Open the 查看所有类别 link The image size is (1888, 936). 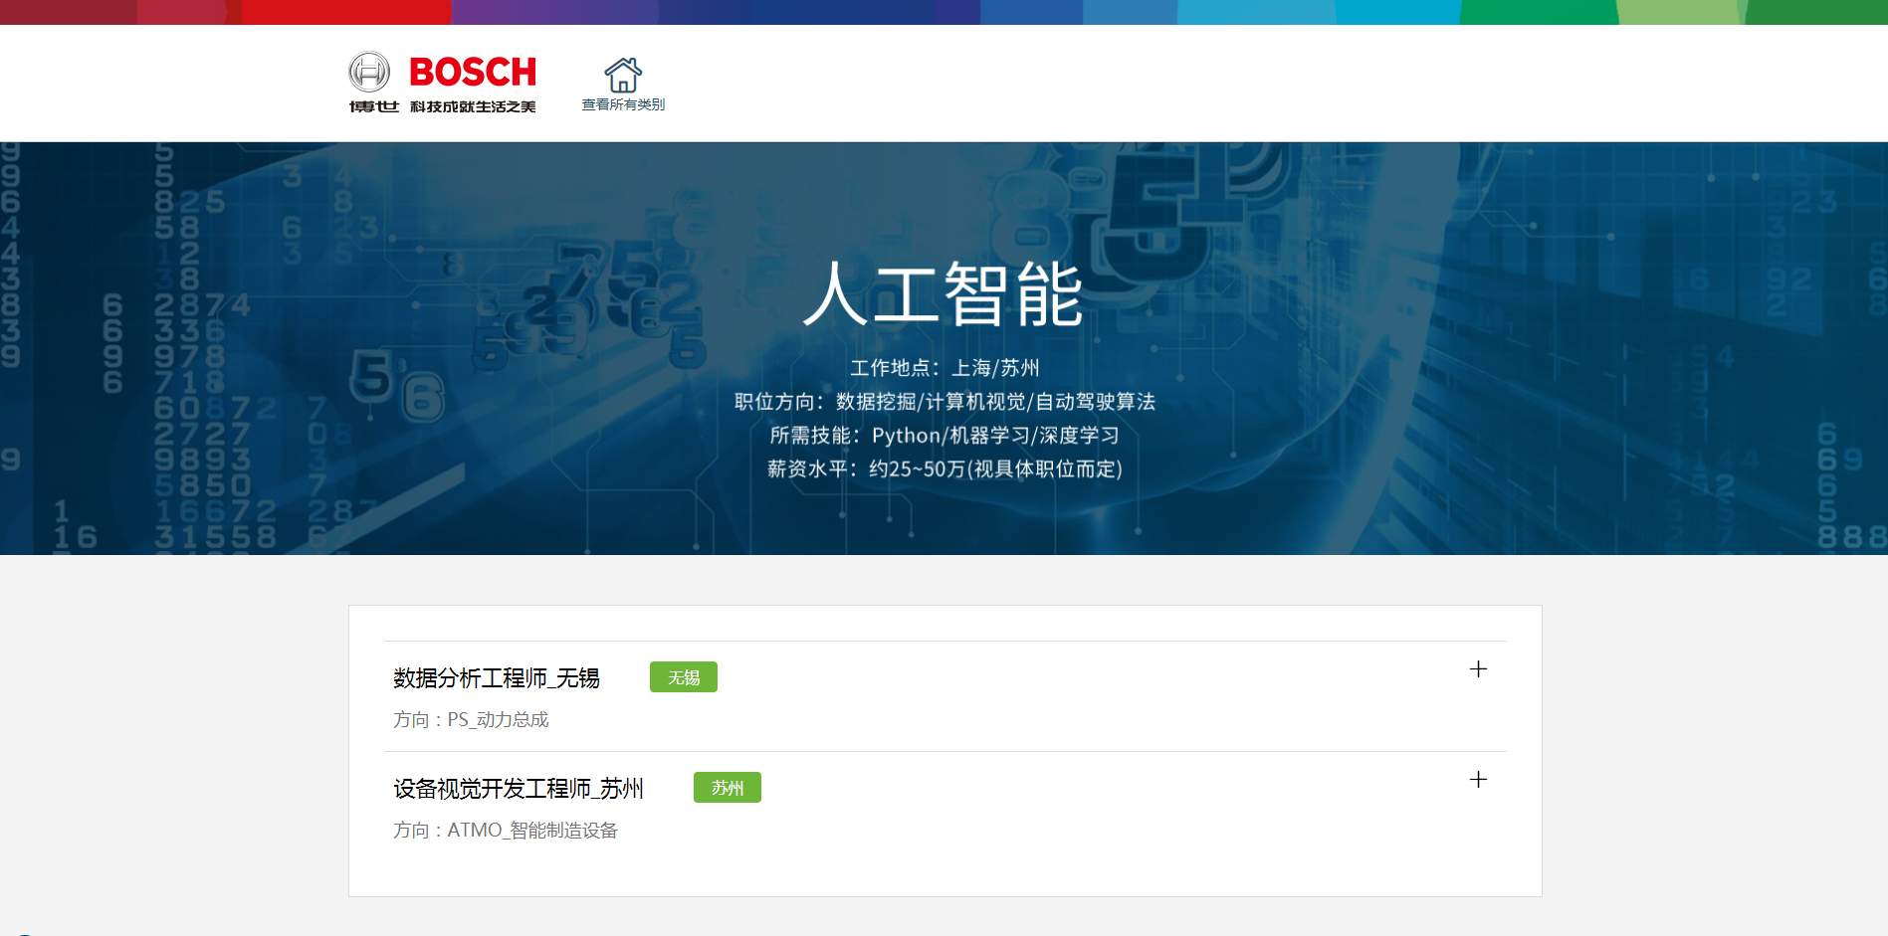623,104
